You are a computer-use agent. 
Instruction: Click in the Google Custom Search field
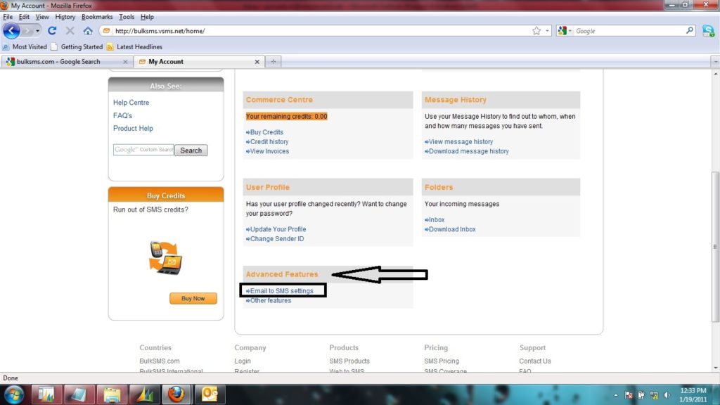[x=143, y=150]
